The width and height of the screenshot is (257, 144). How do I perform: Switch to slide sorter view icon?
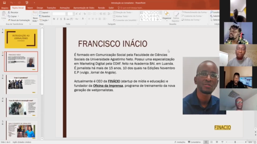tap(212, 142)
